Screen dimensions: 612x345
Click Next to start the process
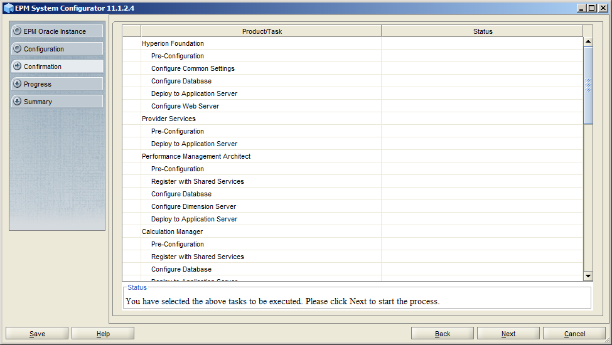coord(508,334)
